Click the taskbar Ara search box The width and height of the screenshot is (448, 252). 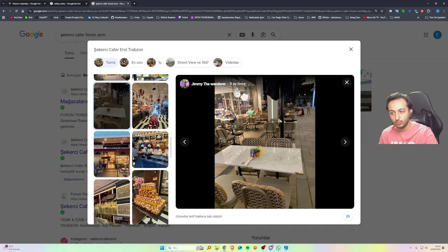185,248
